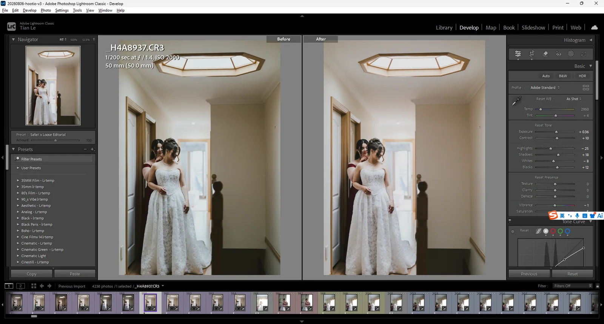Viewport: 604px width, 324px height.
Task: Select filmstrip thumbnail number 185
Action: (x=39, y=303)
